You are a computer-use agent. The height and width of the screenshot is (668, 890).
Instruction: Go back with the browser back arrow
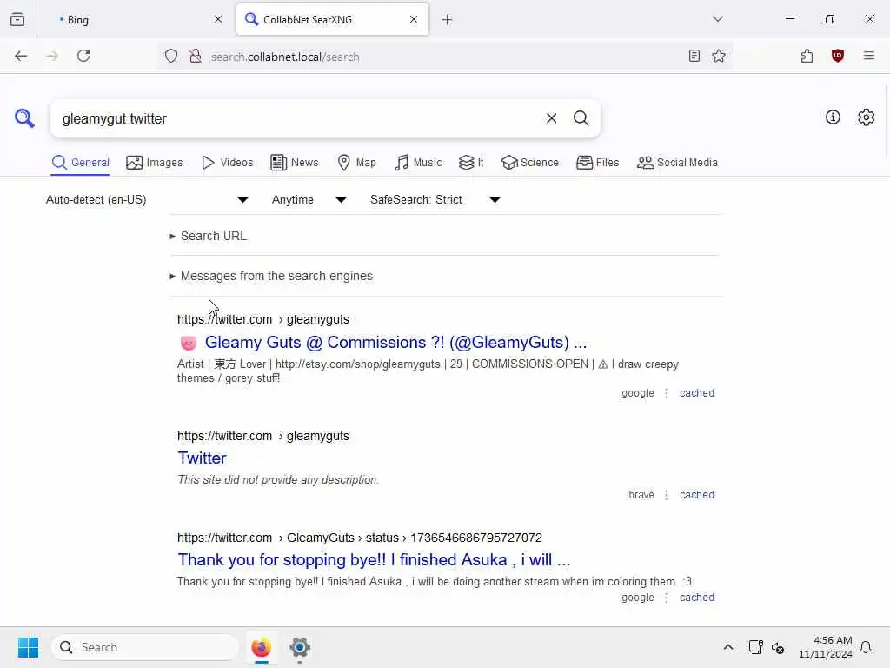click(x=21, y=56)
